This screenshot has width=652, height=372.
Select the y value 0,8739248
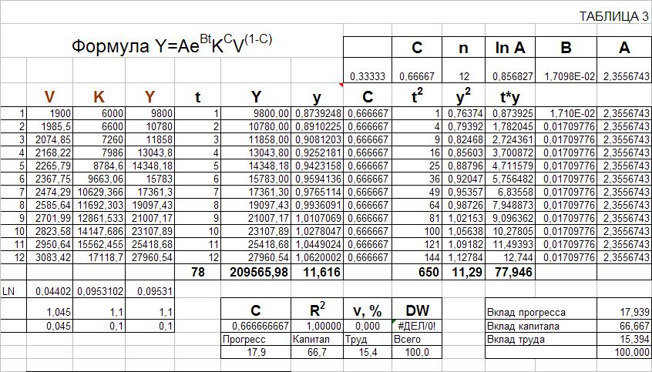(x=318, y=113)
